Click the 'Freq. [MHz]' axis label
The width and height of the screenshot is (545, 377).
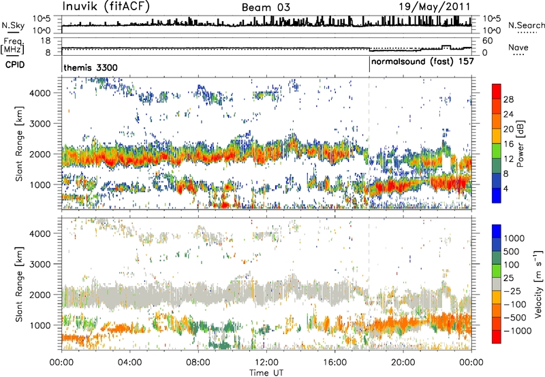(x=13, y=46)
